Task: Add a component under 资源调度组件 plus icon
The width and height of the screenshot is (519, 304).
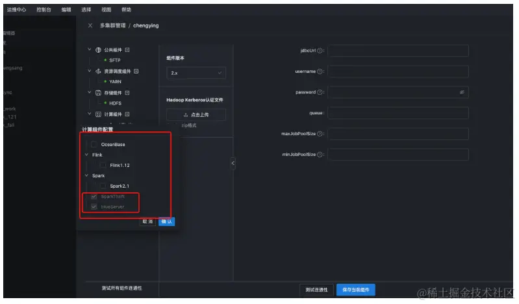Action: [136, 71]
